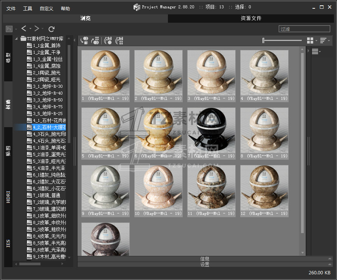Click the four-squares thumbnail view icon
This screenshot has height=280, width=337.
click(x=310, y=40)
